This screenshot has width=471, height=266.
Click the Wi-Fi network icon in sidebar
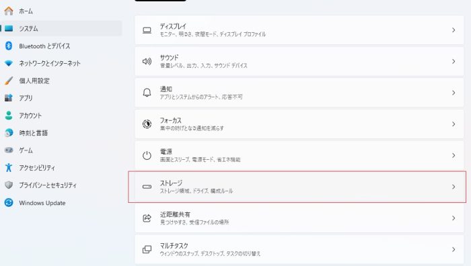click(9, 63)
